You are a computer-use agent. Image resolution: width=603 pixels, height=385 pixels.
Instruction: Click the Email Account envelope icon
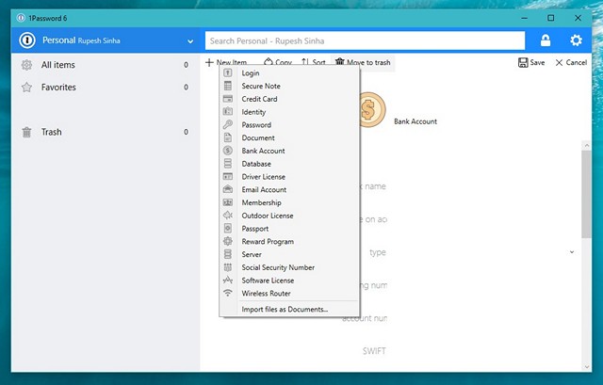pyautogui.click(x=228, y=189)
